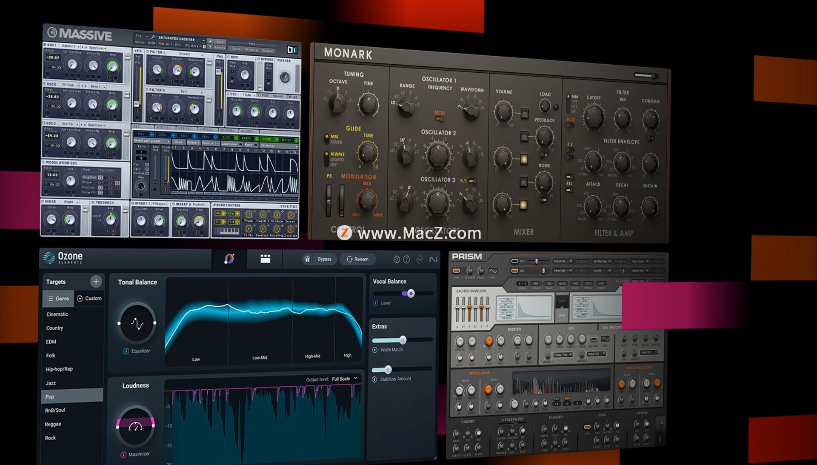Open the Massive KTR OSC tab

(164, 127)
